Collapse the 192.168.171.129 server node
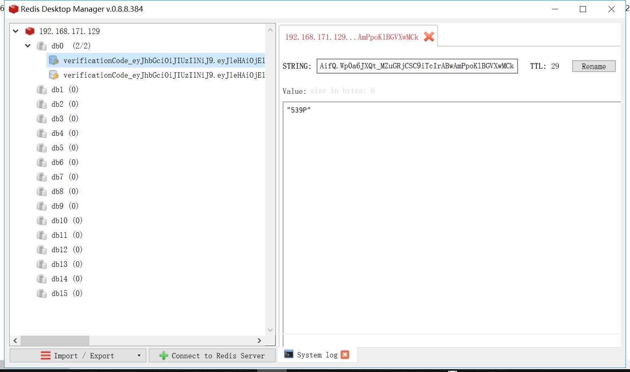Viewport: 630px width, 372px height. coord(16,31)
